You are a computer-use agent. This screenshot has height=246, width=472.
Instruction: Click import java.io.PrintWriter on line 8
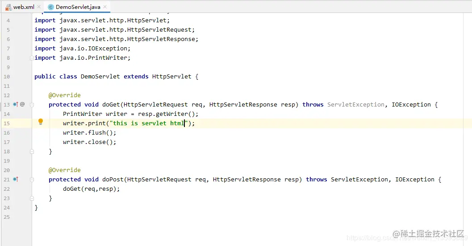click(82, 57)
